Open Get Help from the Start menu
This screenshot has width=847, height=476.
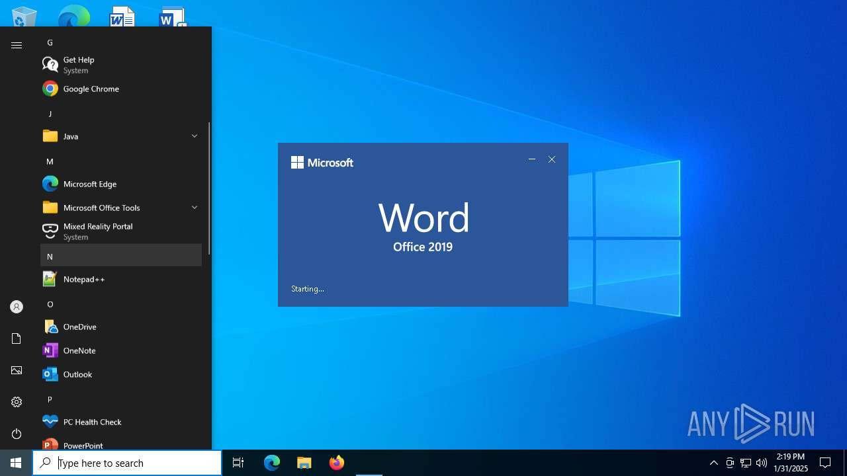coord(121,65)
